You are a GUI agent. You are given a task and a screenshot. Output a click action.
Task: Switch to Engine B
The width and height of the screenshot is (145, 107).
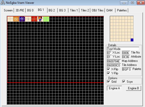134,88
